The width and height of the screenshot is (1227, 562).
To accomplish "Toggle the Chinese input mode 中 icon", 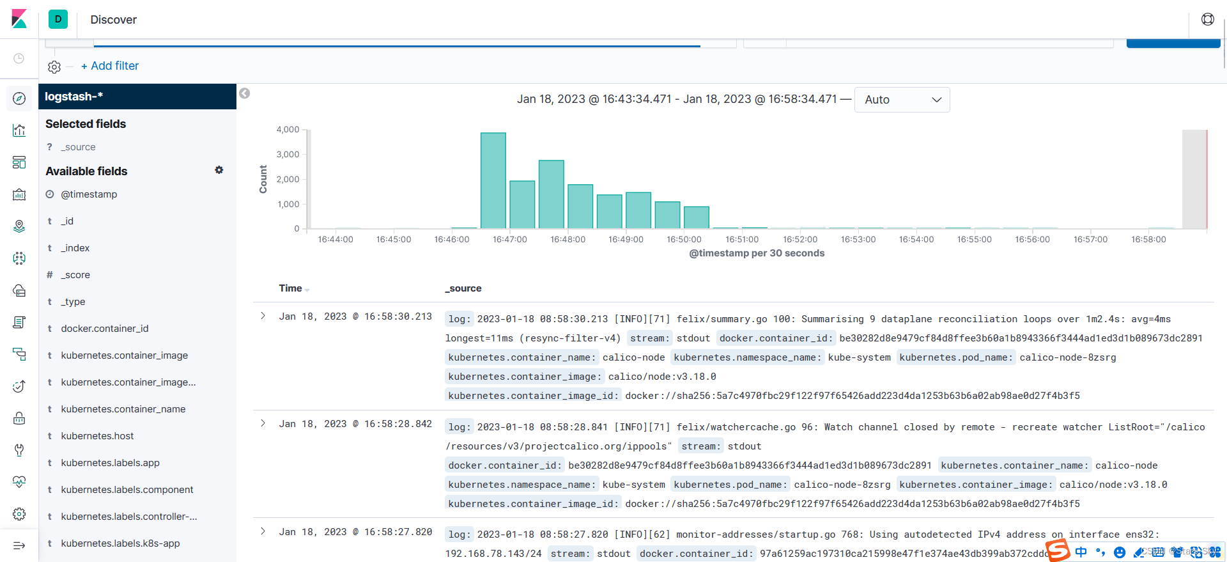I will [1081, 552].
